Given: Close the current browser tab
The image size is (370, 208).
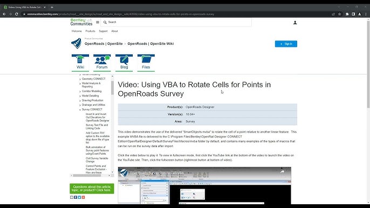Looking at the screenshot, I should point(45,8).
